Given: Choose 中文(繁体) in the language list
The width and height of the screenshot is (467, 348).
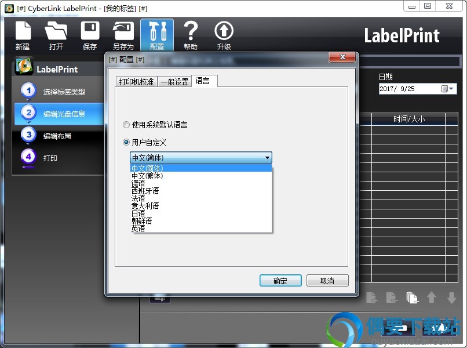Looking at the screenshot, I should point(201,176).
